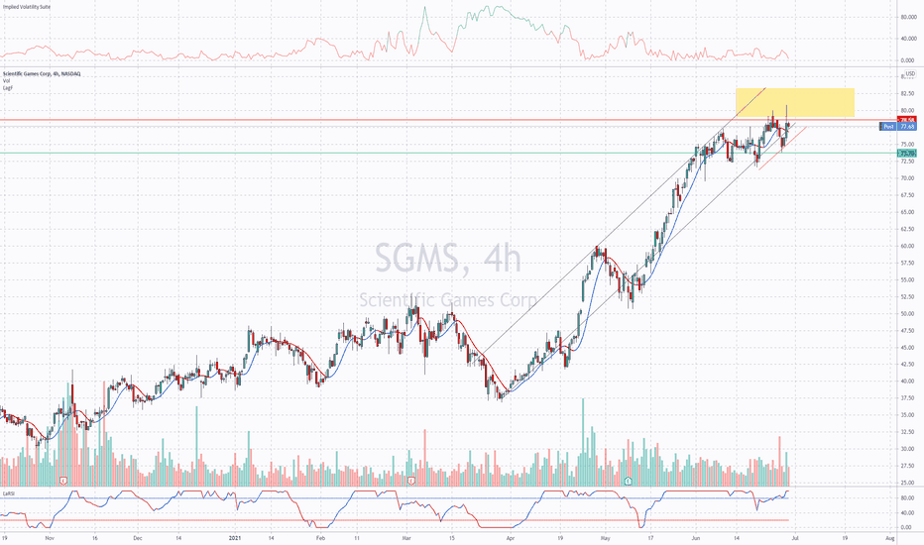This screenshot has width=924, height=545.
Task: Click 80.000 on the implied volatility scale
Action: click(x=907, y=17)
